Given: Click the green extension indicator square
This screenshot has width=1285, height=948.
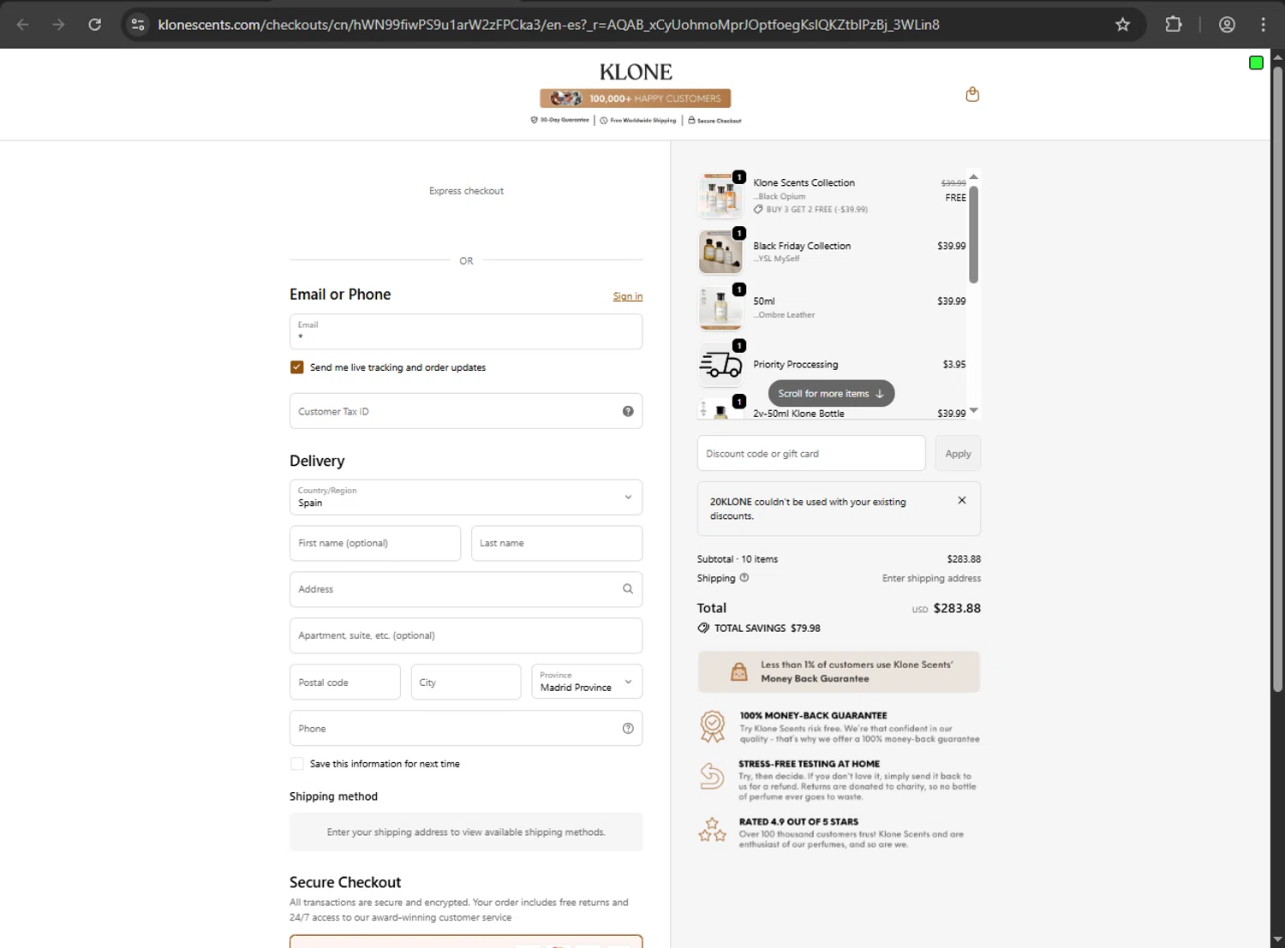Looking at the screenshot, I should [1256, 63].
